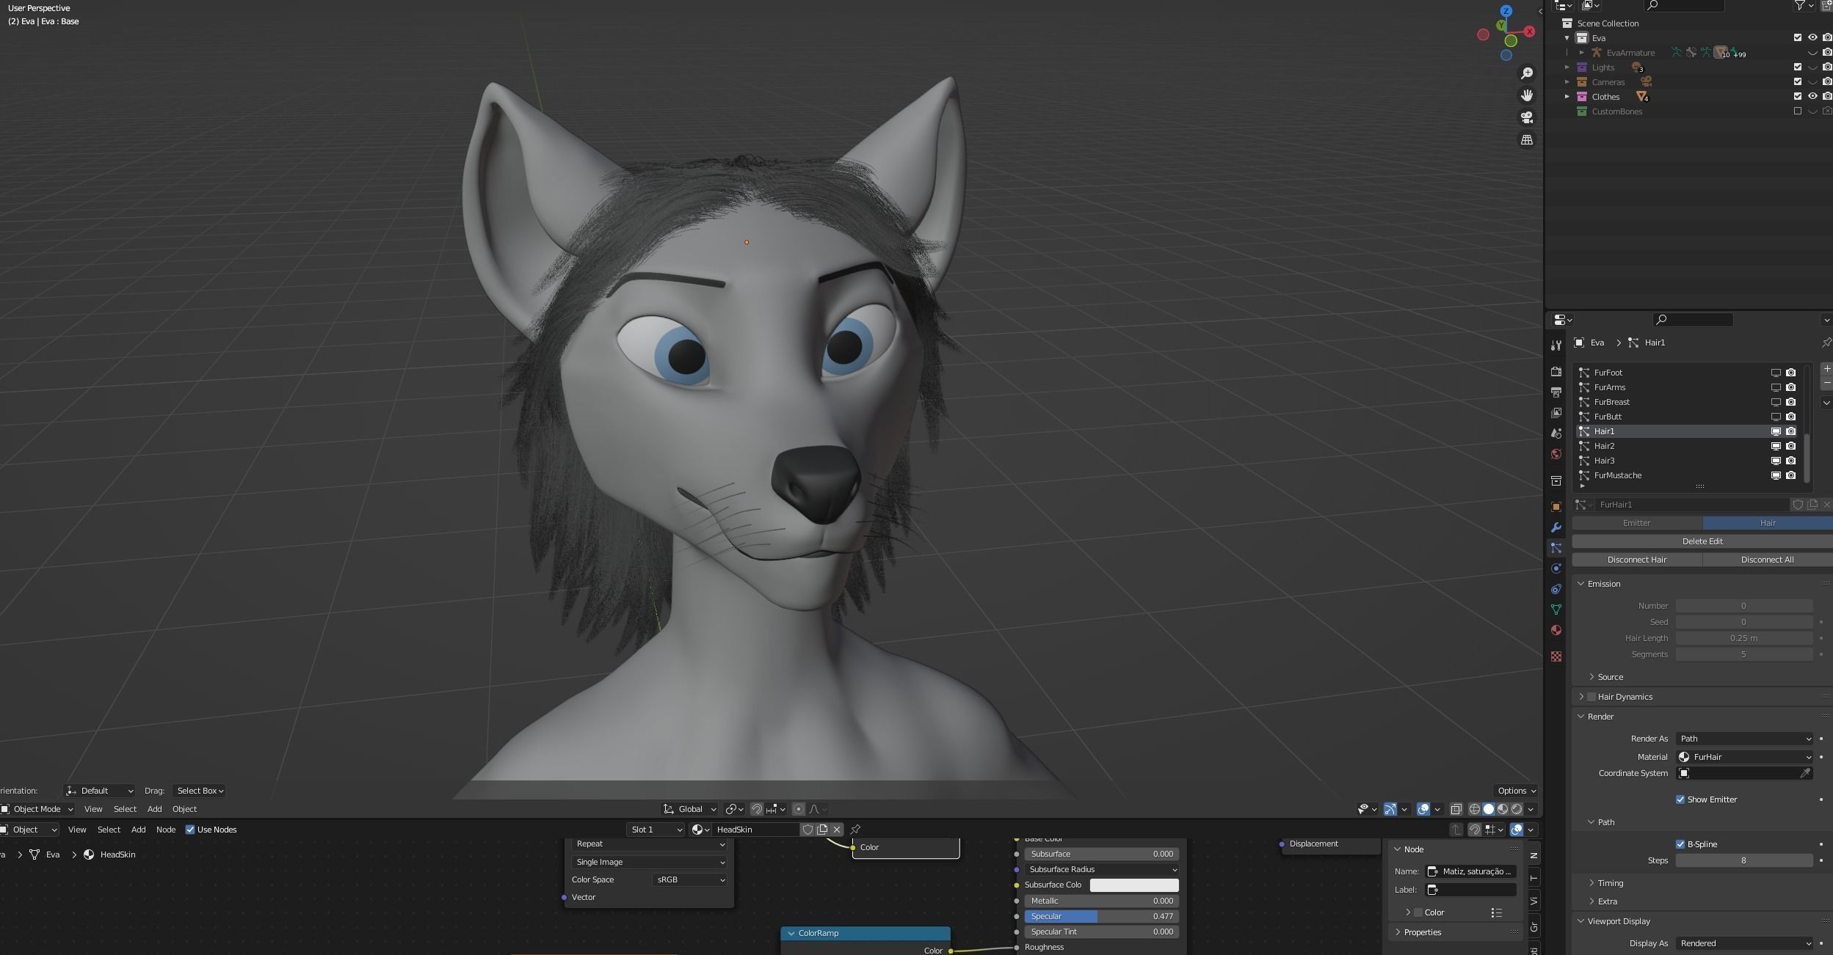This screenshot has height=955, width=1833.
Task: Open Display As Rendered dropdown
Action: [x=1745, y=943]
